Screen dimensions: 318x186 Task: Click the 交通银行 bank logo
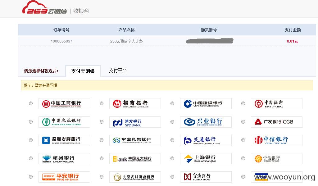(x=206, y=140)
